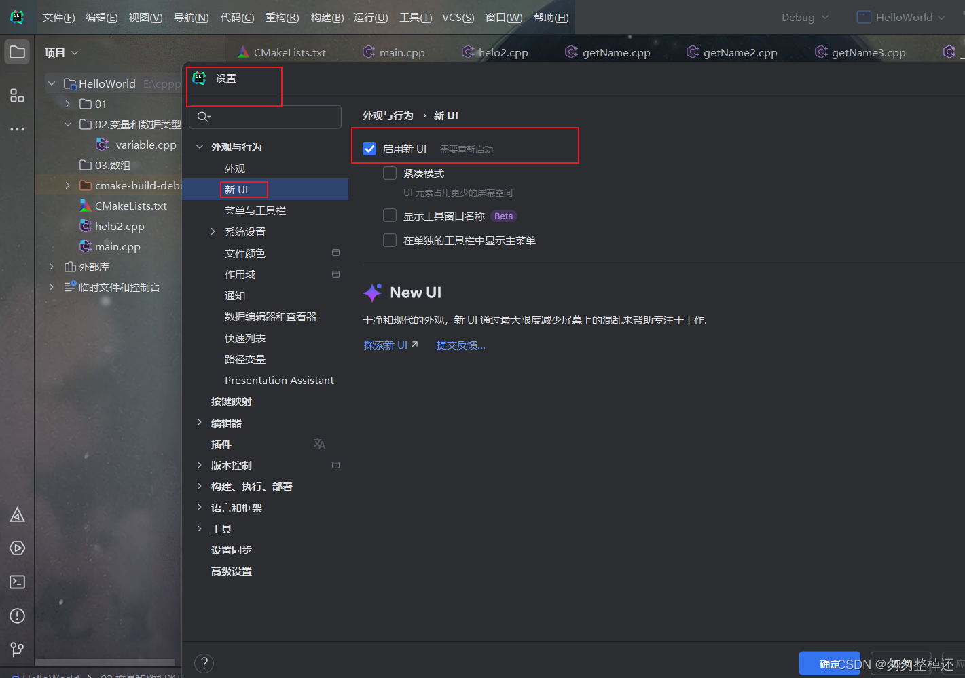Expand the 工具 settings section
Image resolution: width=965 pixels, height=678 pixels.
click(200, 529)
